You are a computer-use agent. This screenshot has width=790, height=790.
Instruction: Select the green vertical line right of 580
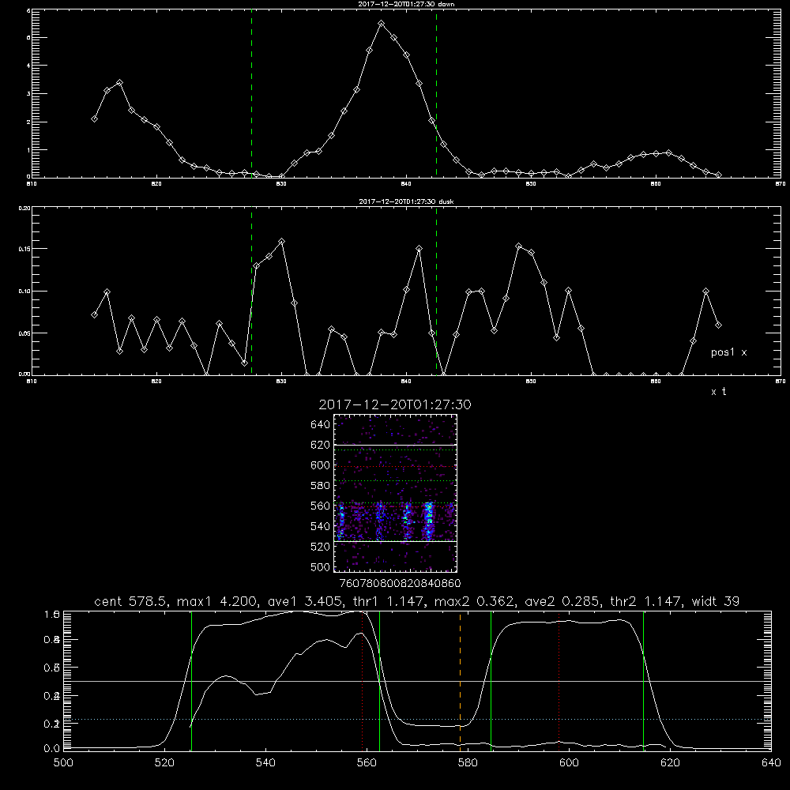click(491, 679)
